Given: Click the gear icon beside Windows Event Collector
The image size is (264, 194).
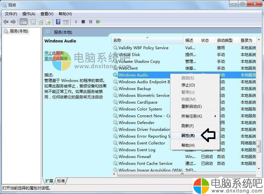Looking at the screenshot, I should (x=115, y=143).
